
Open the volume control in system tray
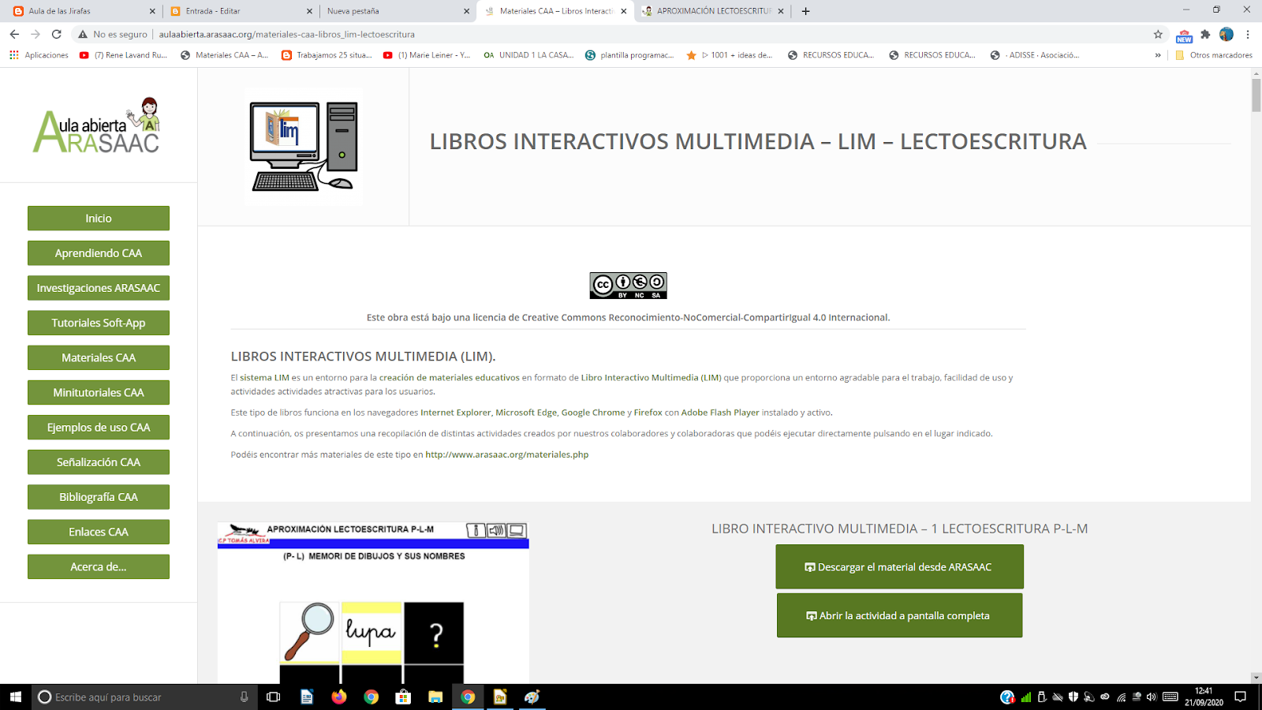(1152, 697)
